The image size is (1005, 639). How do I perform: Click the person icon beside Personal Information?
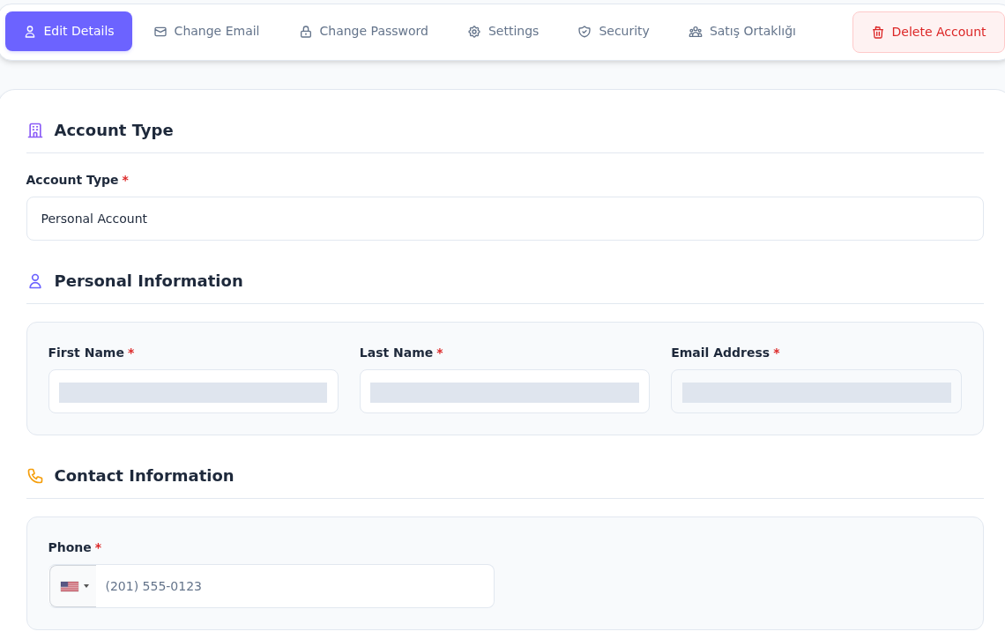pos(35,281)
